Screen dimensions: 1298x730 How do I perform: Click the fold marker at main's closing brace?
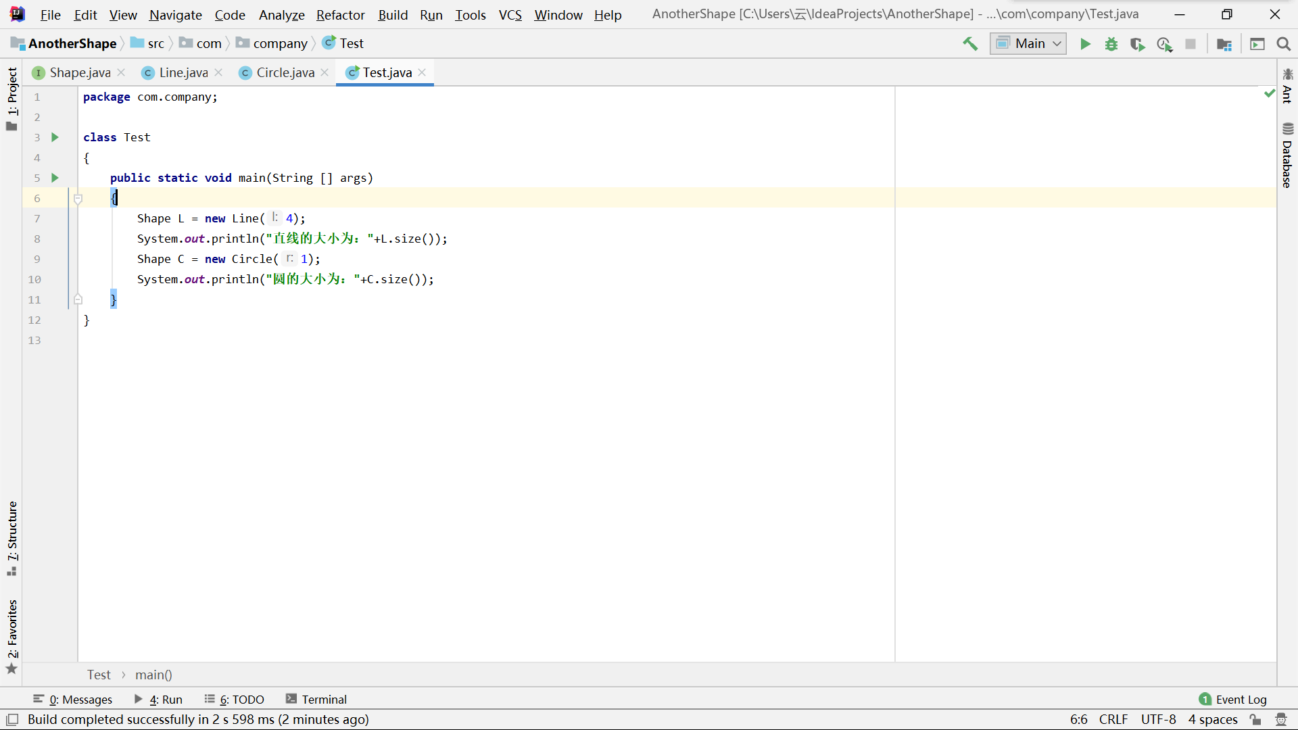point(78,299)
